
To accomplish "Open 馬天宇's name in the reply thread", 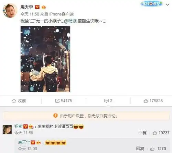I will click(x=24, y=142).
